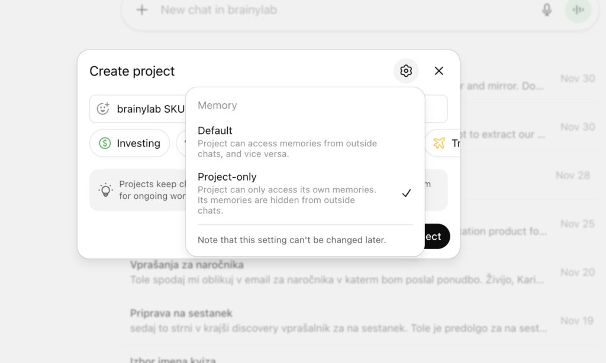Click the lightbulb tip icon
Screen dimensions: 606x363
pos(105,190)
